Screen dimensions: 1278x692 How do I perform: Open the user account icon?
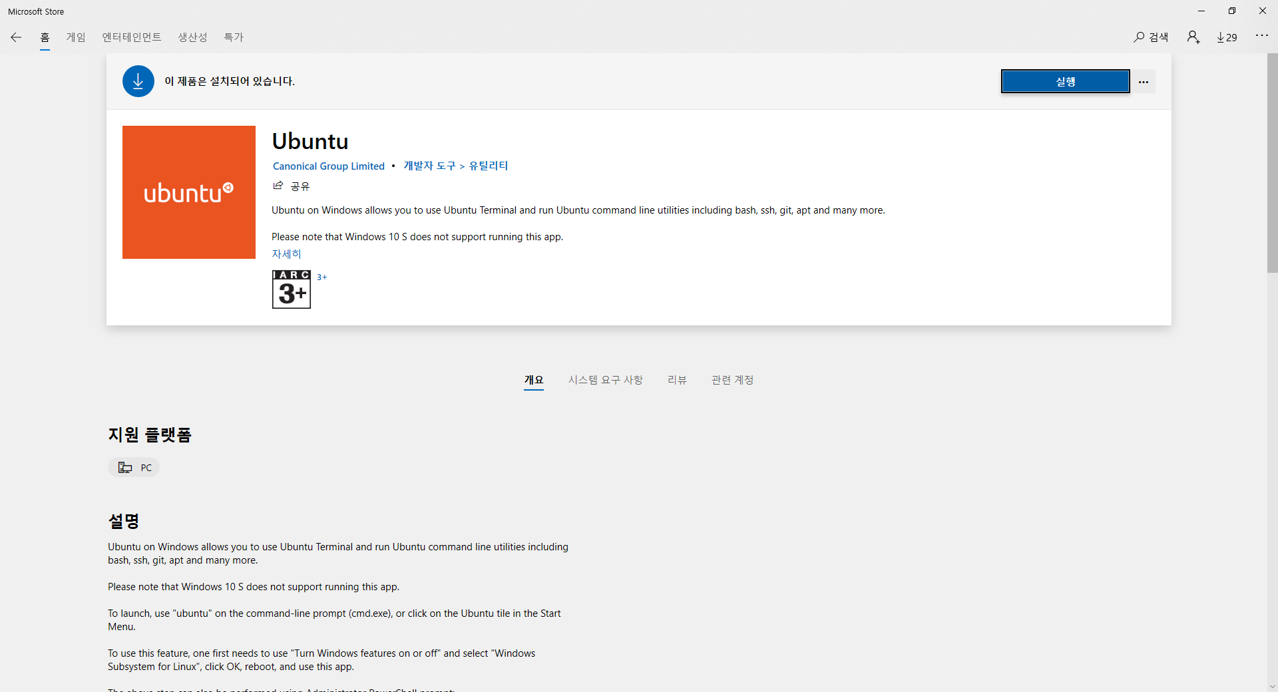tap(1193, 37)
